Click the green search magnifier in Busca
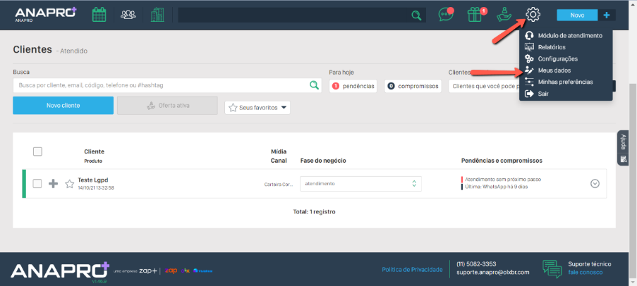Viewport: 637px width, 286px height. (314, 85)
